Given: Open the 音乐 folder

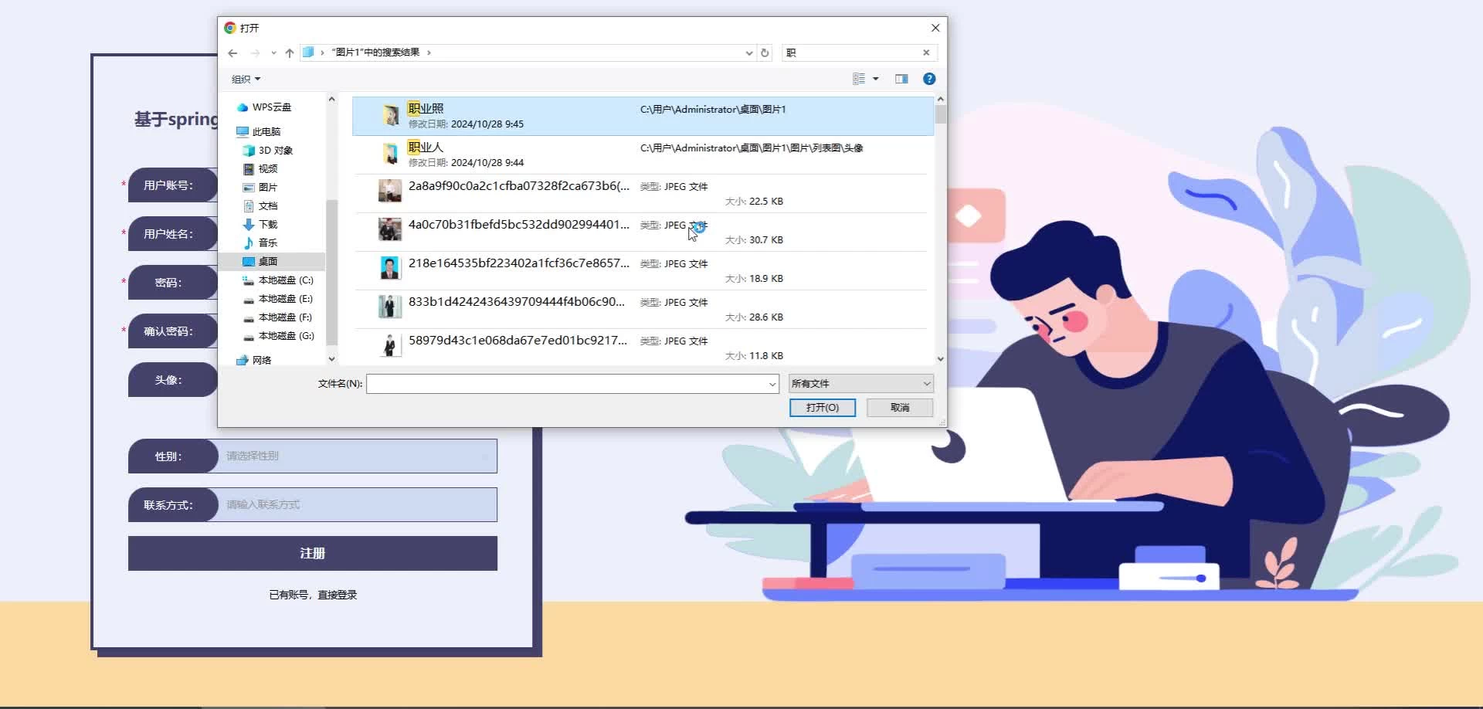Looking at the screenshot, I should pyautogui.click(x=260, y=243).
